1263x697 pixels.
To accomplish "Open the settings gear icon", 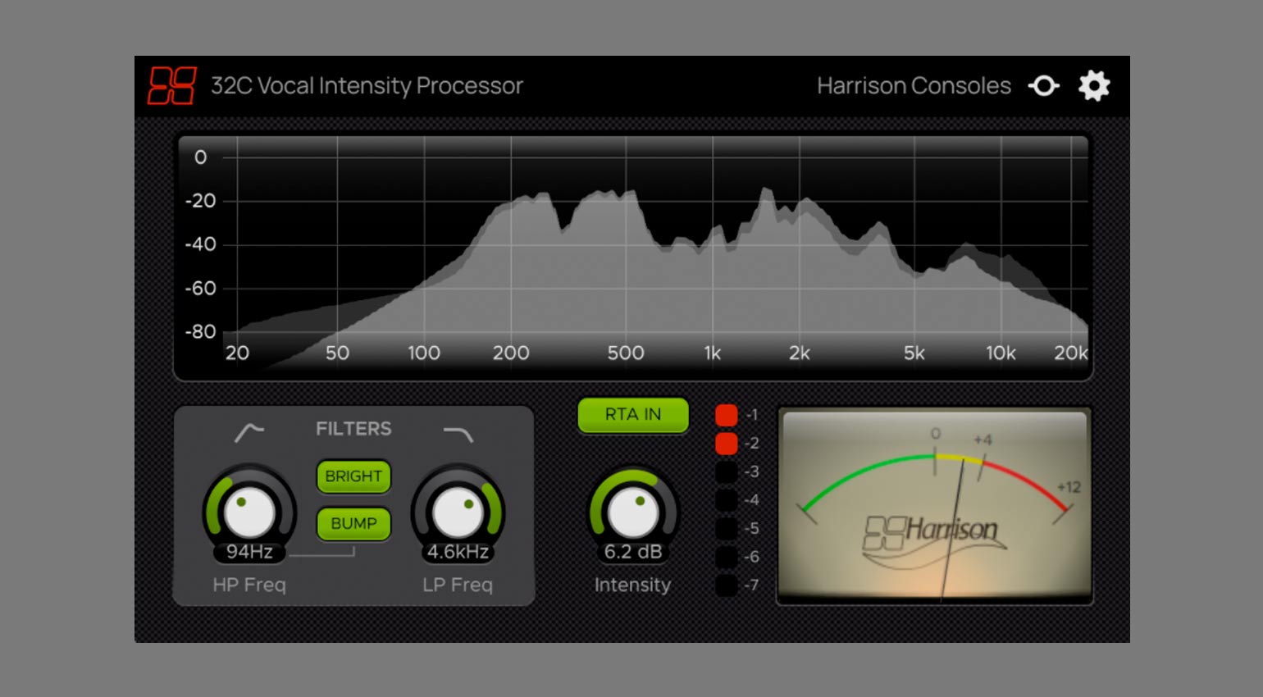I will pos(1094,85).
